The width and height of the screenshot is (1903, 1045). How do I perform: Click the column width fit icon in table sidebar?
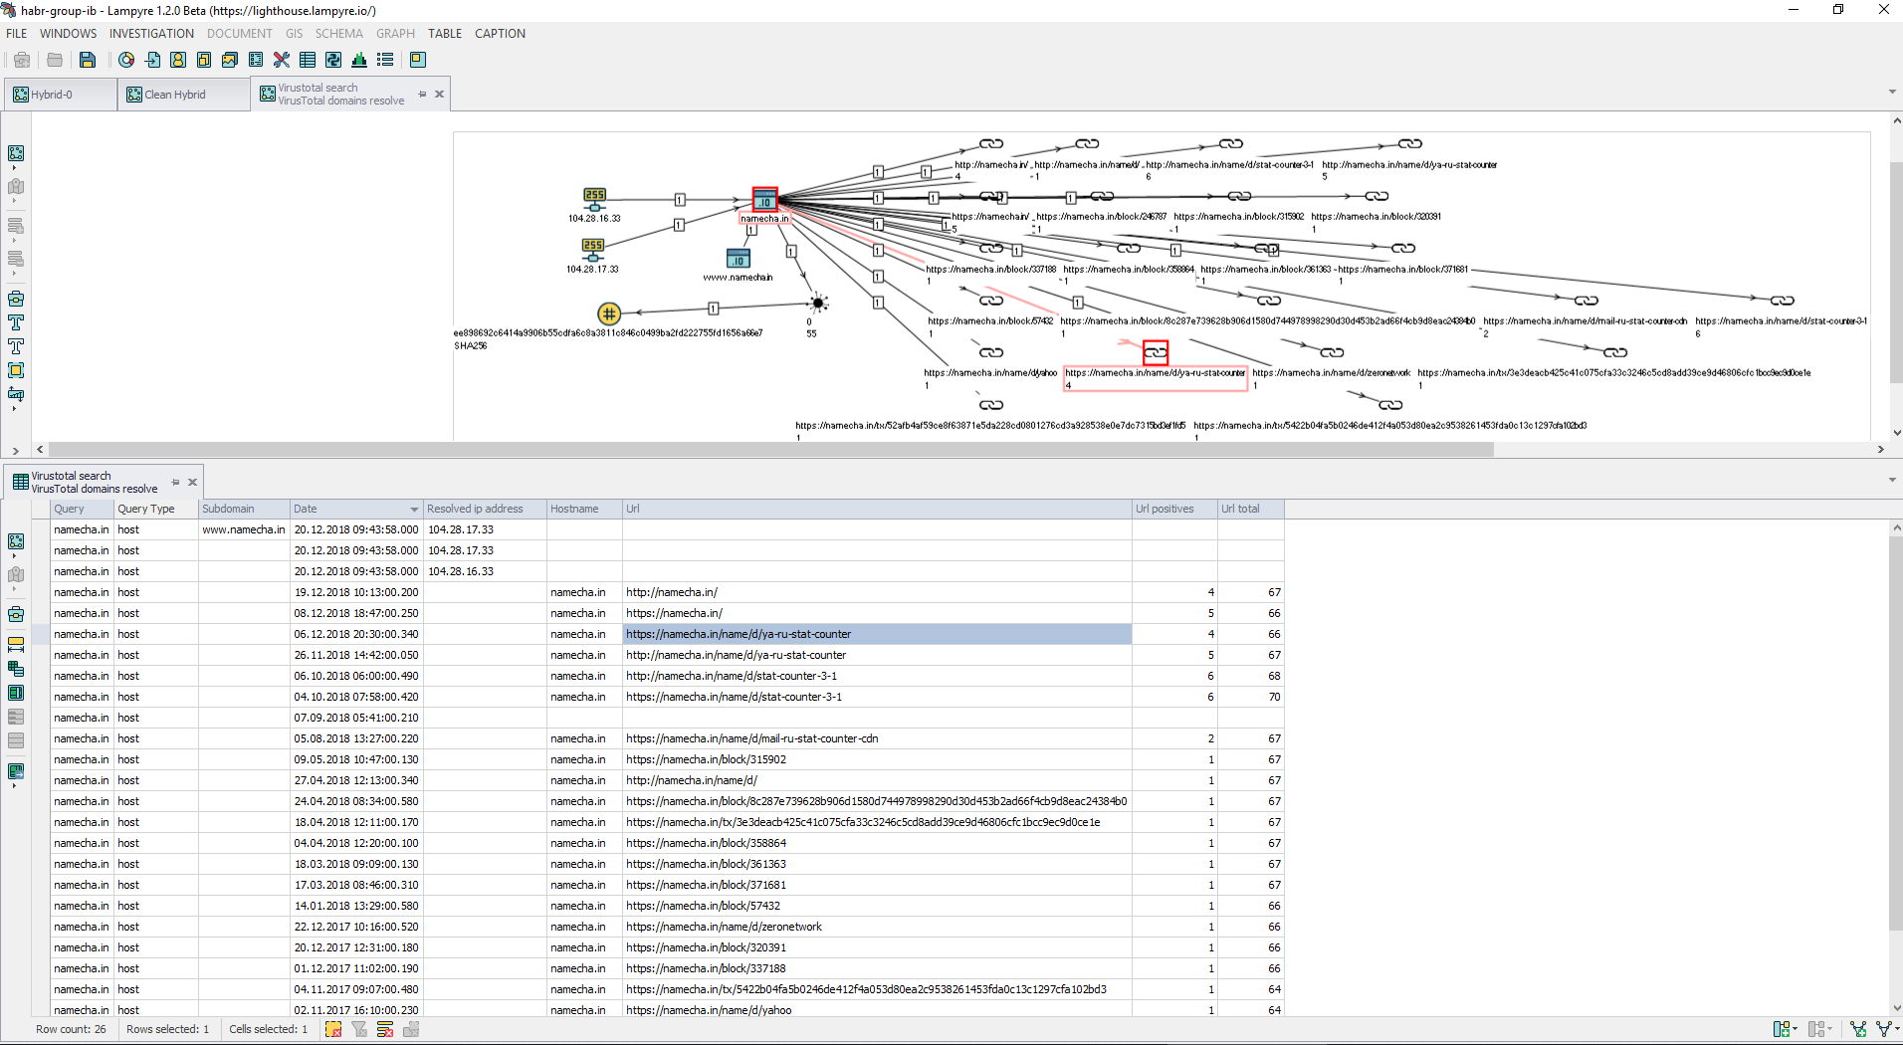tap(16, 645)
